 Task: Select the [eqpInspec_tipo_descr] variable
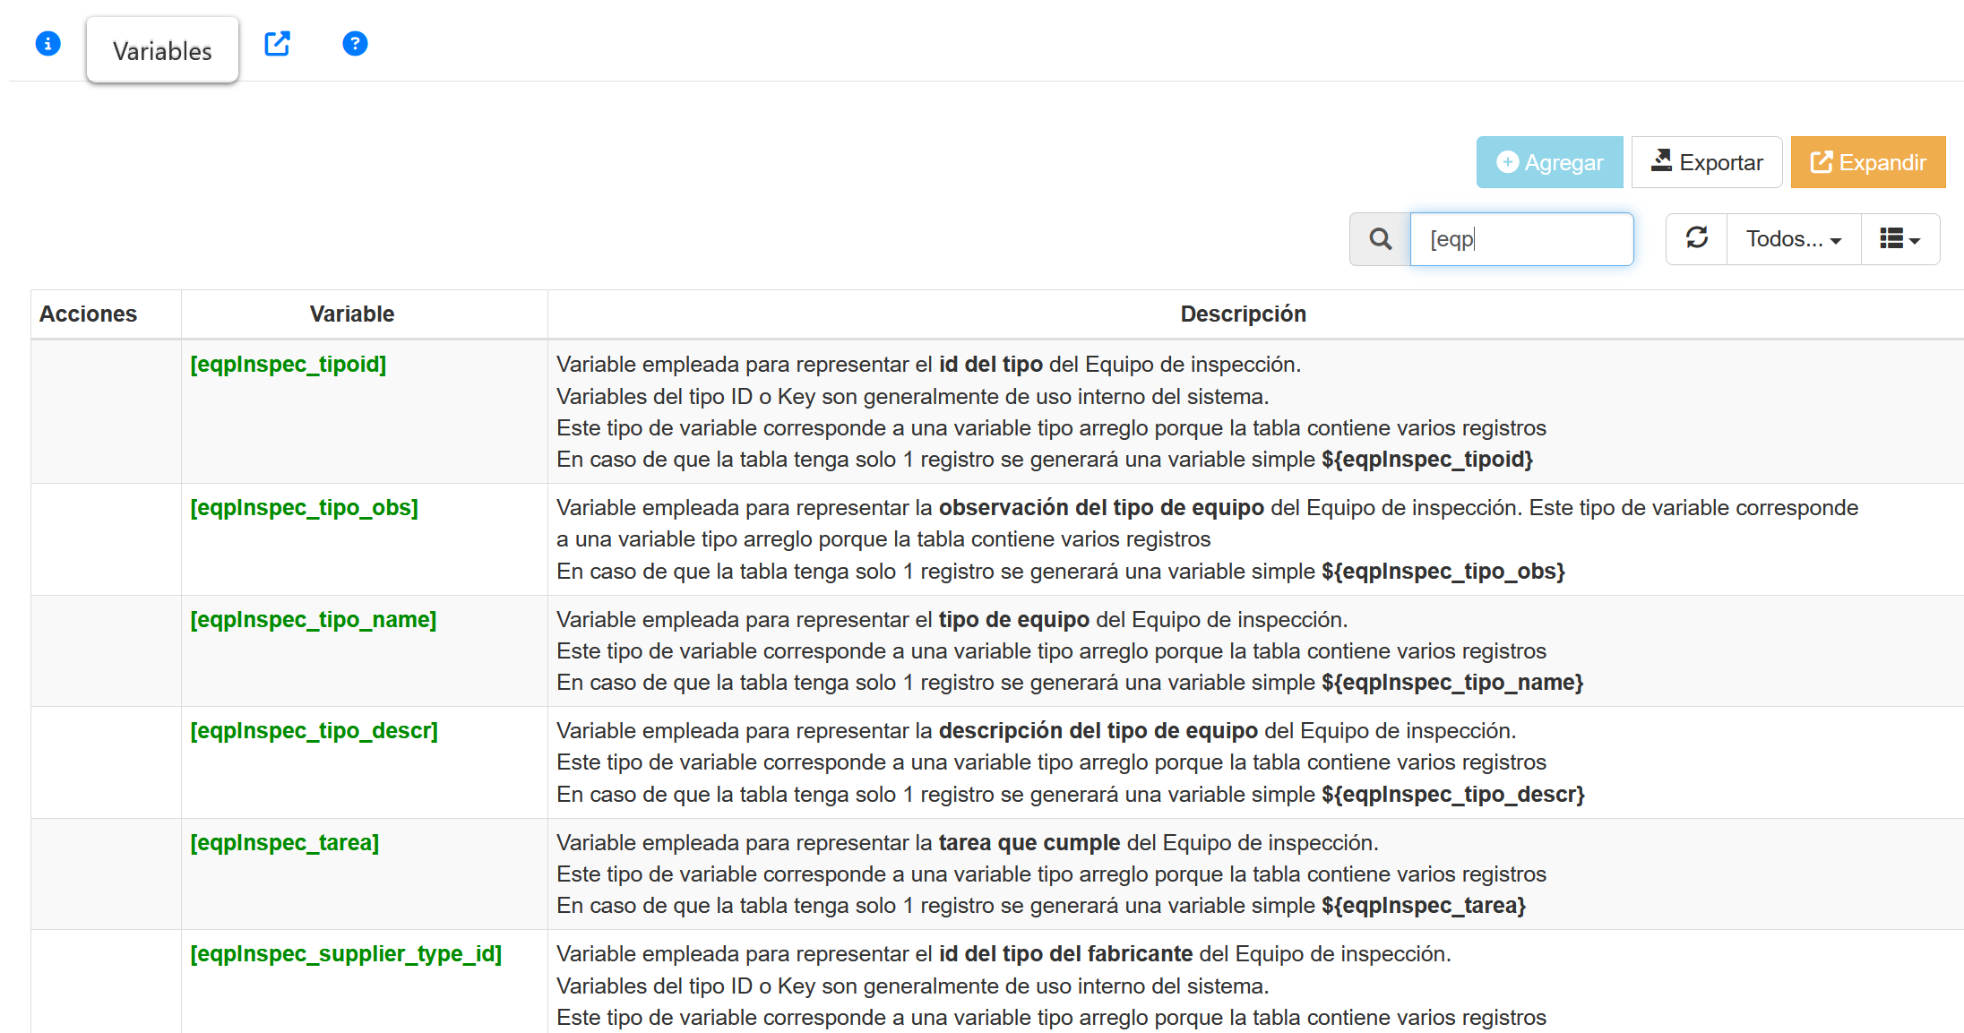(x=314, y=731)
